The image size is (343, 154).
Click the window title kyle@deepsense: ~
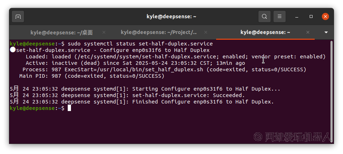point(171,16)
